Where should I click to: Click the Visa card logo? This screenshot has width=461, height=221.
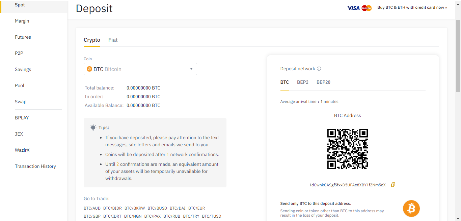(x=353, y=8)
